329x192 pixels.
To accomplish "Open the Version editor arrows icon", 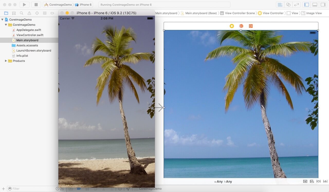I will [x=296, y=4].
